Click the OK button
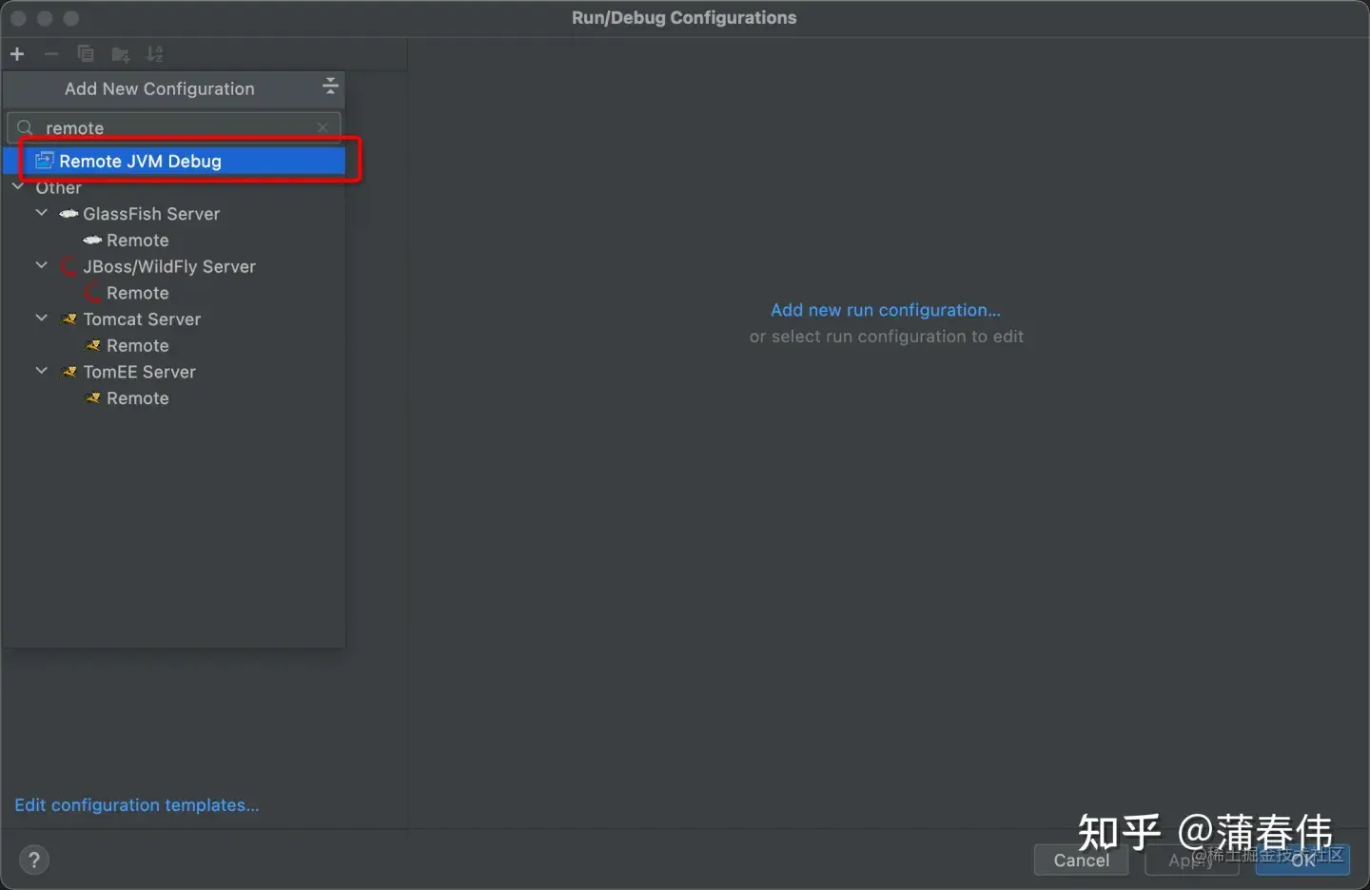1370x890 pixels. pyautogui.click(x=1303, y=861)
